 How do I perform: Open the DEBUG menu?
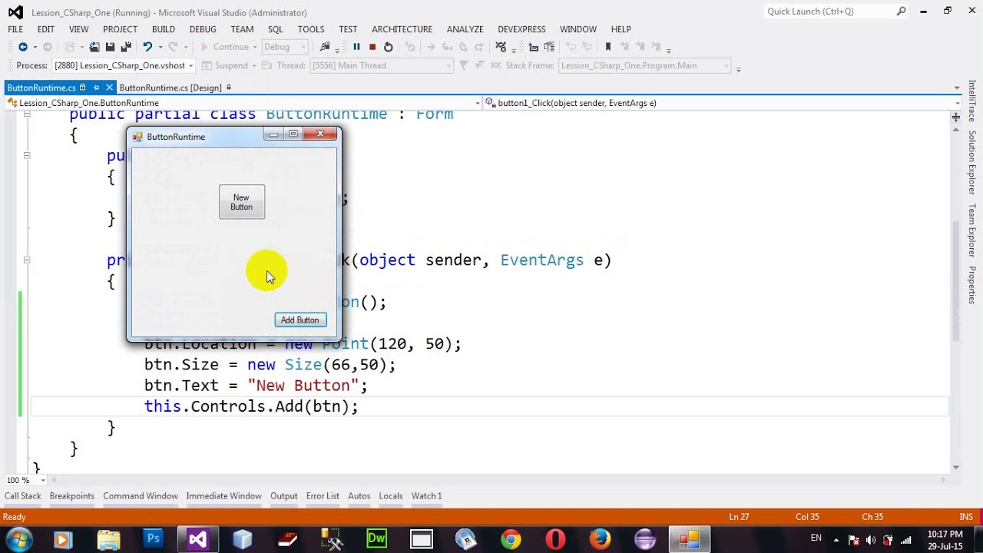[x=203, y=29]
